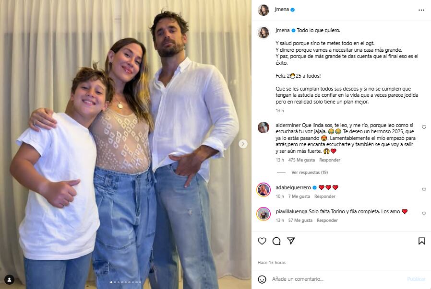Viewport: 431px width, 289px height.
Task: Focus the Añade un comentario field
Action: 337,279
